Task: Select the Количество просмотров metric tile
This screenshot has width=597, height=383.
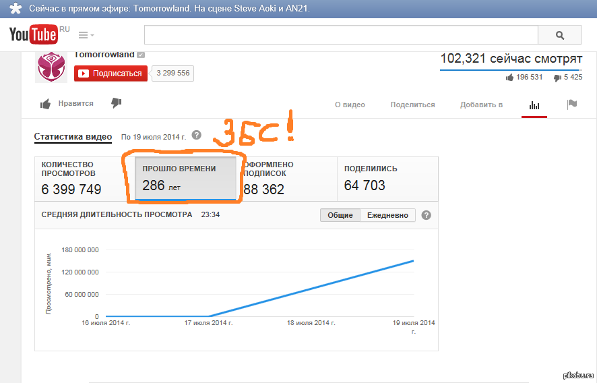Action: click(x=84, y=179)
